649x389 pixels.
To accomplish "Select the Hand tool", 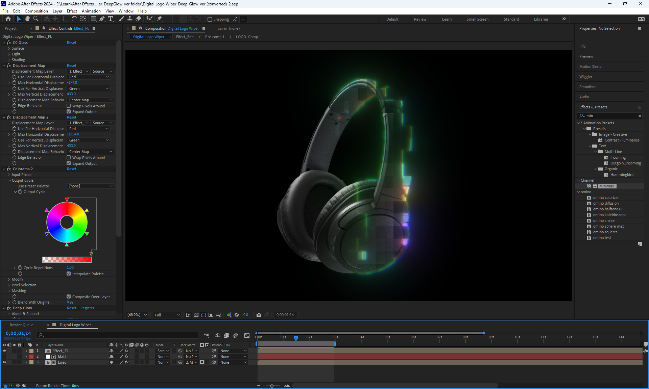I will [x=27, y=19].
